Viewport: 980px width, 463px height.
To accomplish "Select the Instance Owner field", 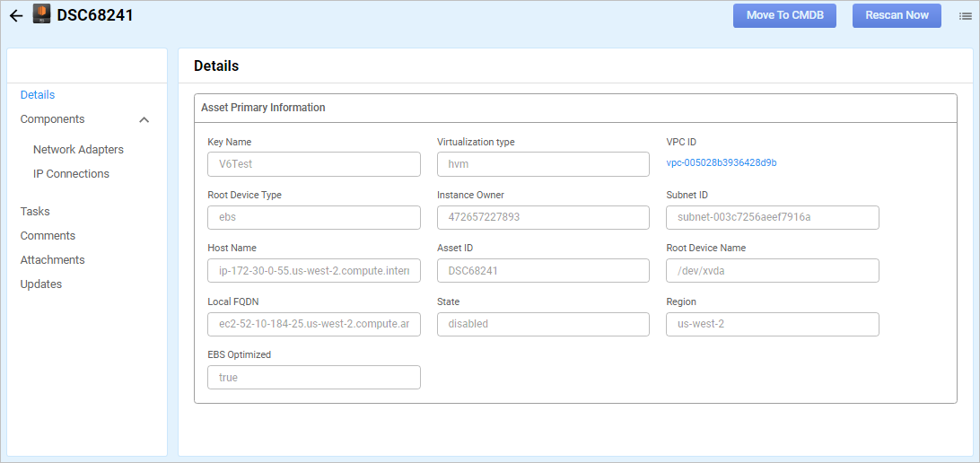I will pyautogui.click(x=542, y=218).
